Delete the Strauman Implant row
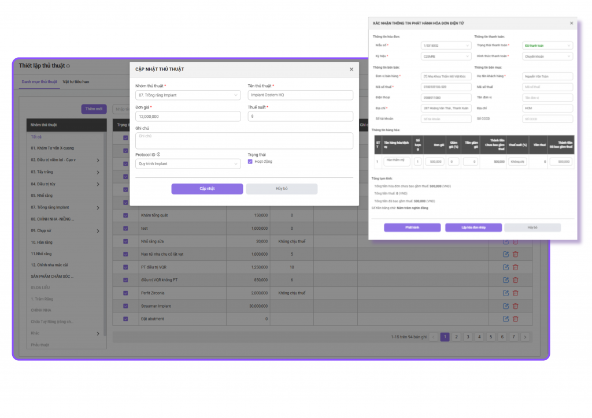This screenshot has width=592, height=418. (x=515, y=305)
